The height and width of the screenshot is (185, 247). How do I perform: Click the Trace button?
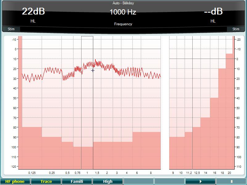(46, 181)
